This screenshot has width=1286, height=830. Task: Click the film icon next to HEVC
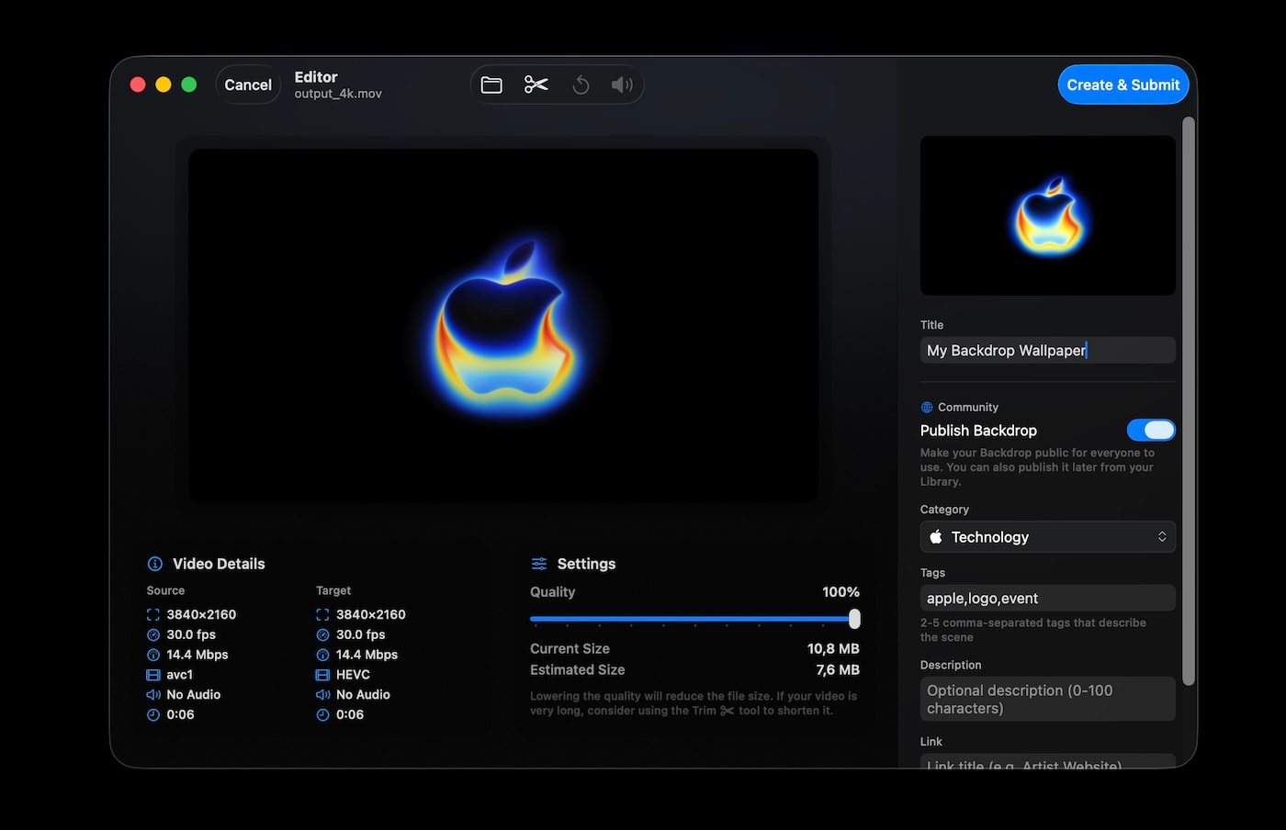click(322, 675)
